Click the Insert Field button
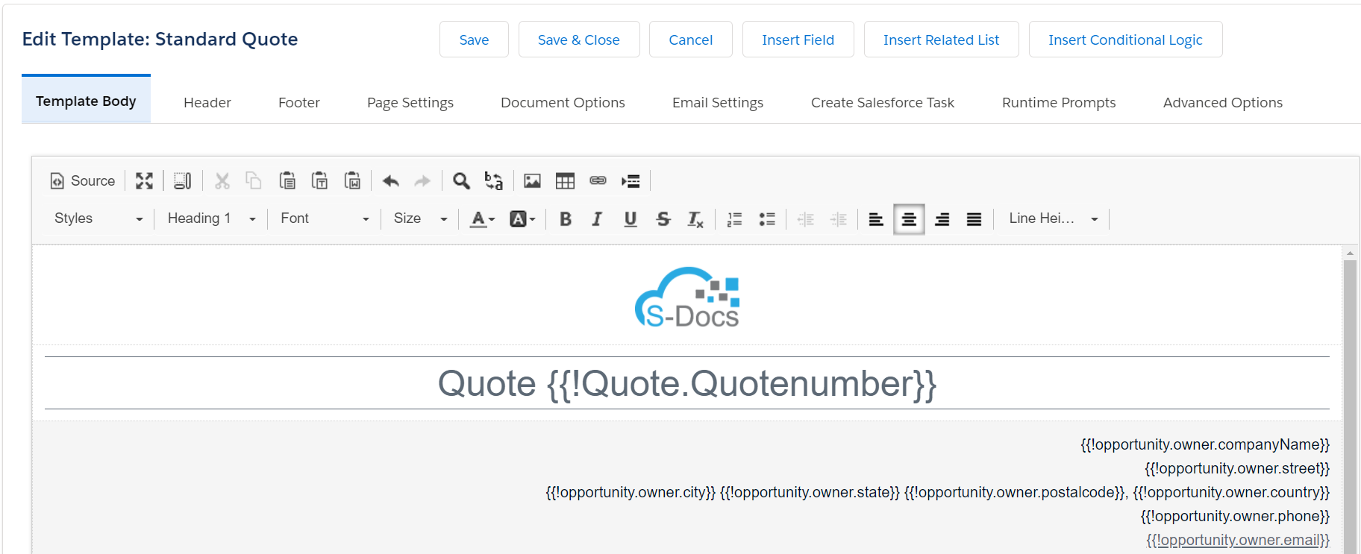The width and height of the screenshot is (1361, 554). click(x=798, y=40)
